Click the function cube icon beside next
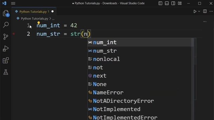The image size is (214, 120). [x=90, y=76]
